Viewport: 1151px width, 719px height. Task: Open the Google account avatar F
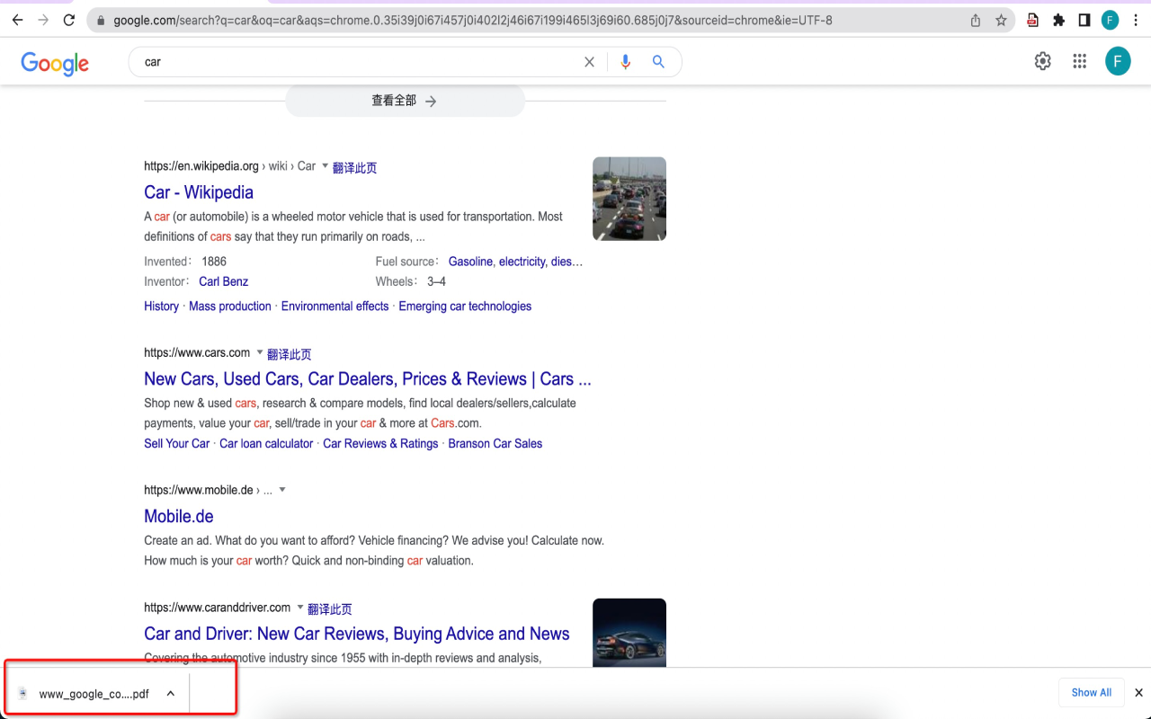1118,61
